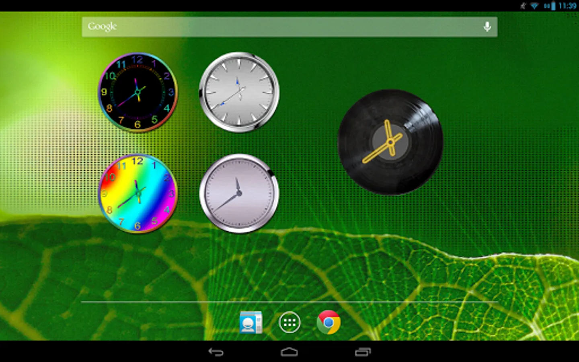Open the silver clock widget with blue hands

click(239, 92)
